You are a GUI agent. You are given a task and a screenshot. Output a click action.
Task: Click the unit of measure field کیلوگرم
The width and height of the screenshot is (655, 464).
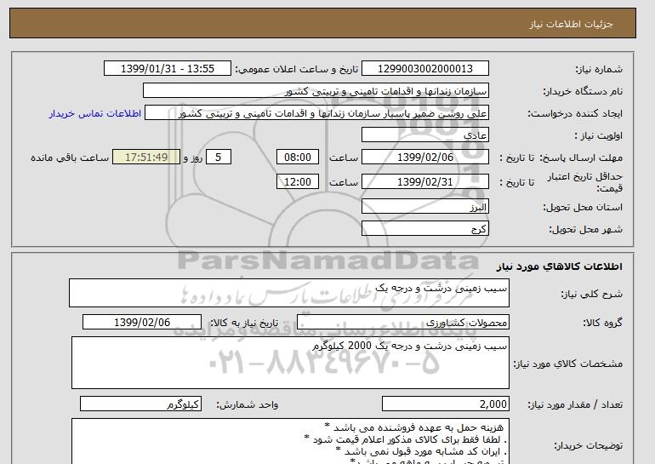point(140,404)
